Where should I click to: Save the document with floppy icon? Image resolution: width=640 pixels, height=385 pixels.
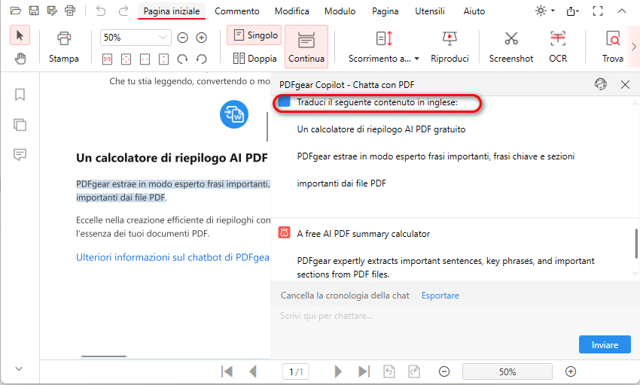34,11
